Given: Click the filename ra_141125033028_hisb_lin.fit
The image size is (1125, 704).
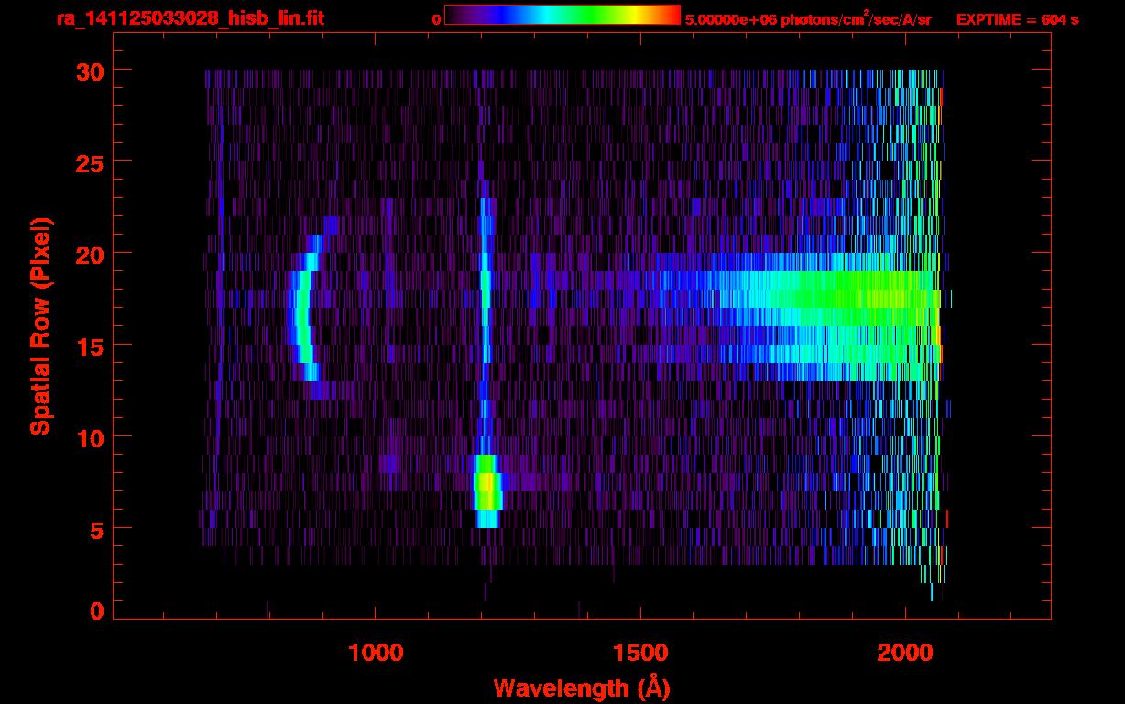Looking at the screenshot, I should [x=190, y=18].
